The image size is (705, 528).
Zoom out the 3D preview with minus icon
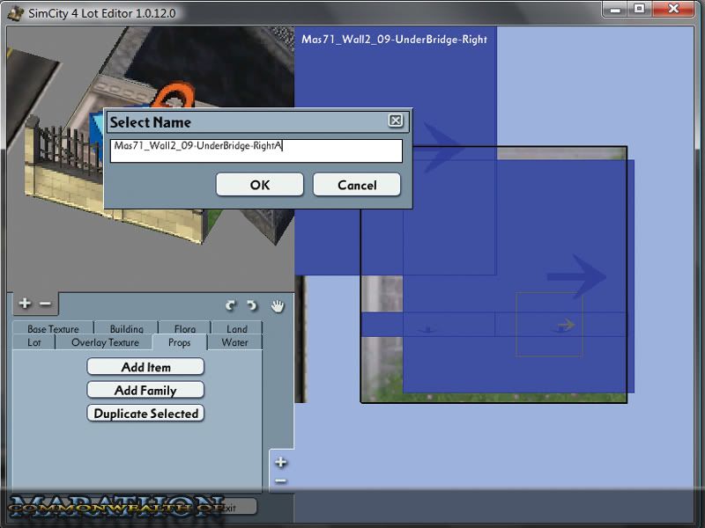tap(46, 304)
